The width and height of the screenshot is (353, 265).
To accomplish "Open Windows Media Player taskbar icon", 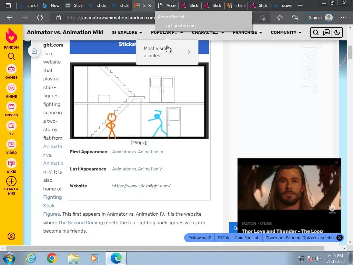I will click(x=94, y=258).
